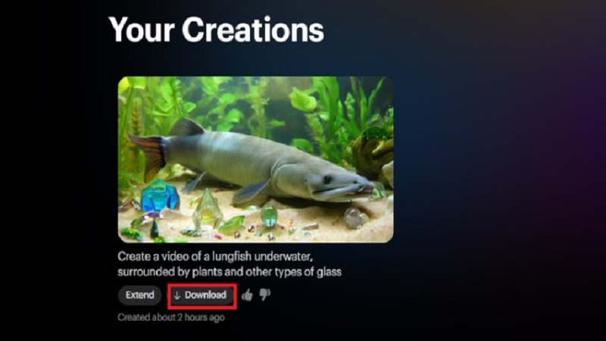The width and height of the screenshot is (606, 341).
Task: Click the word "Creations" in the title
Action: click(253, 30)
